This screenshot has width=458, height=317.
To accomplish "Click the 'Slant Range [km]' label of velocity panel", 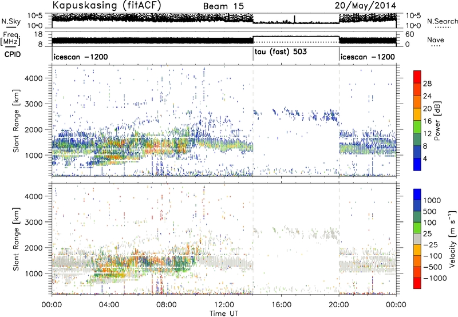I will [16, 239].
